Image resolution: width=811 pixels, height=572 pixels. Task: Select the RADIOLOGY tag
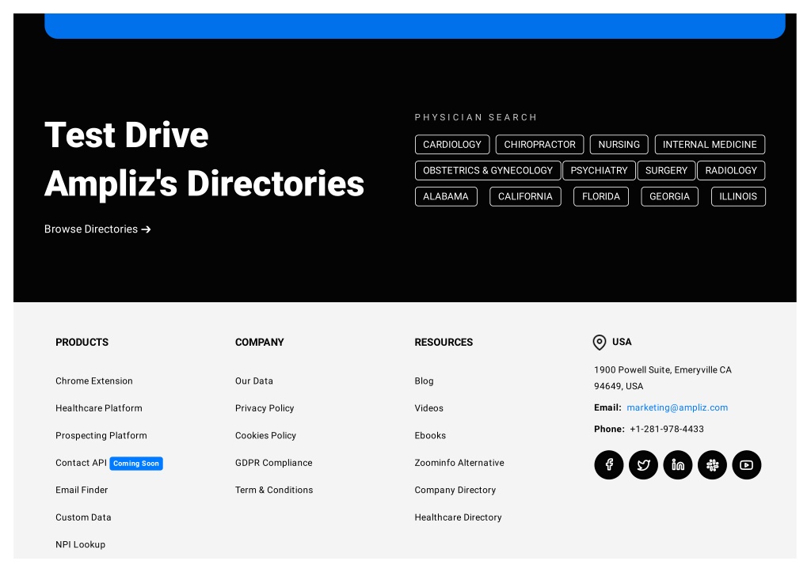(731, 171)
